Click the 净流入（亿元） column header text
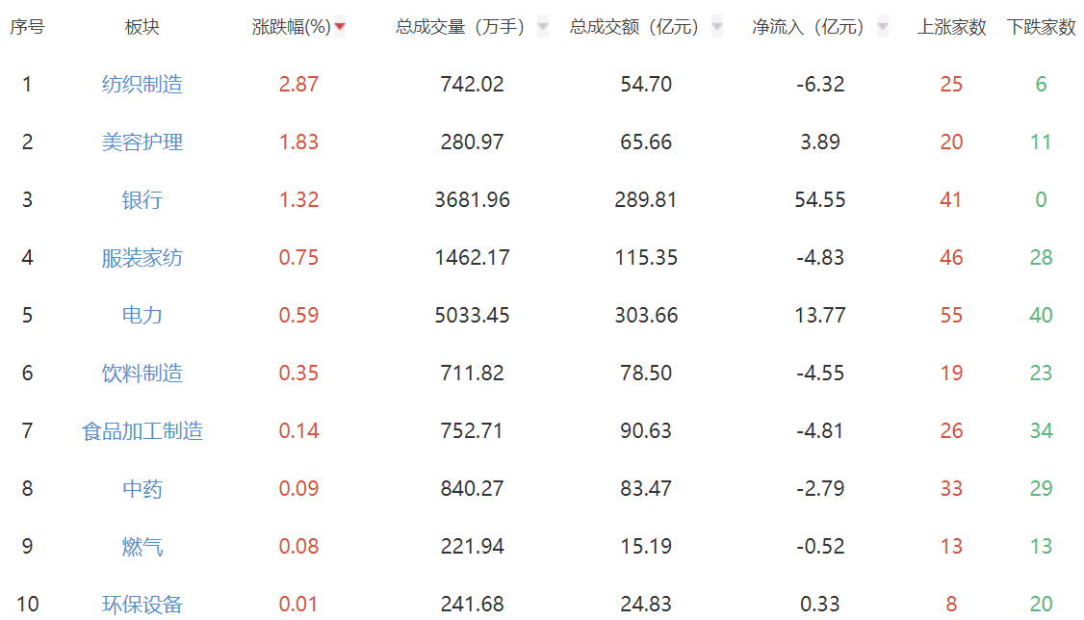 point(811,27)
